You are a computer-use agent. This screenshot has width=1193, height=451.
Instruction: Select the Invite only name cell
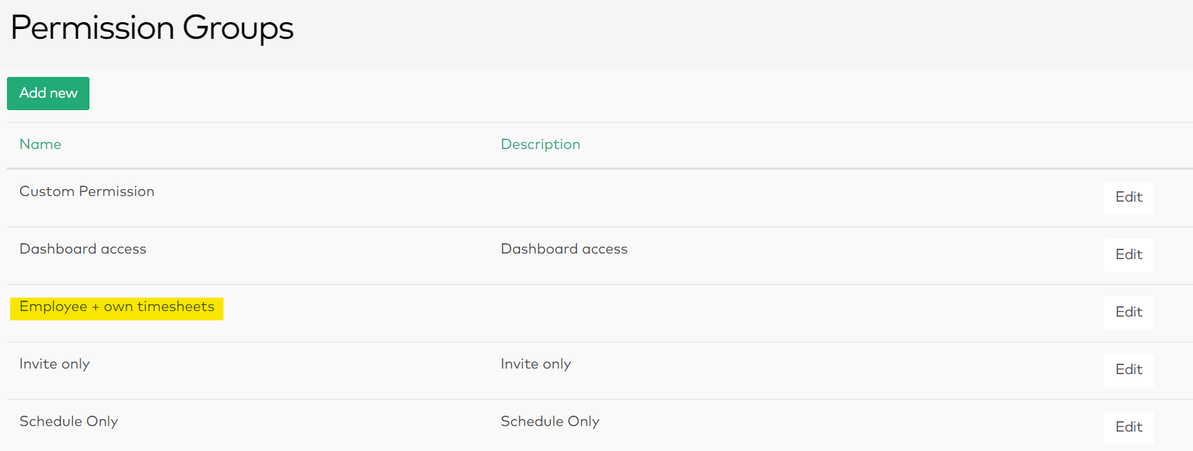click(x=54, y=364)
